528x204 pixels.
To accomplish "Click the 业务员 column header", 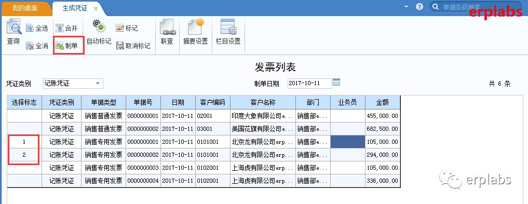I will pyautogui.click(x=347, y=102).
